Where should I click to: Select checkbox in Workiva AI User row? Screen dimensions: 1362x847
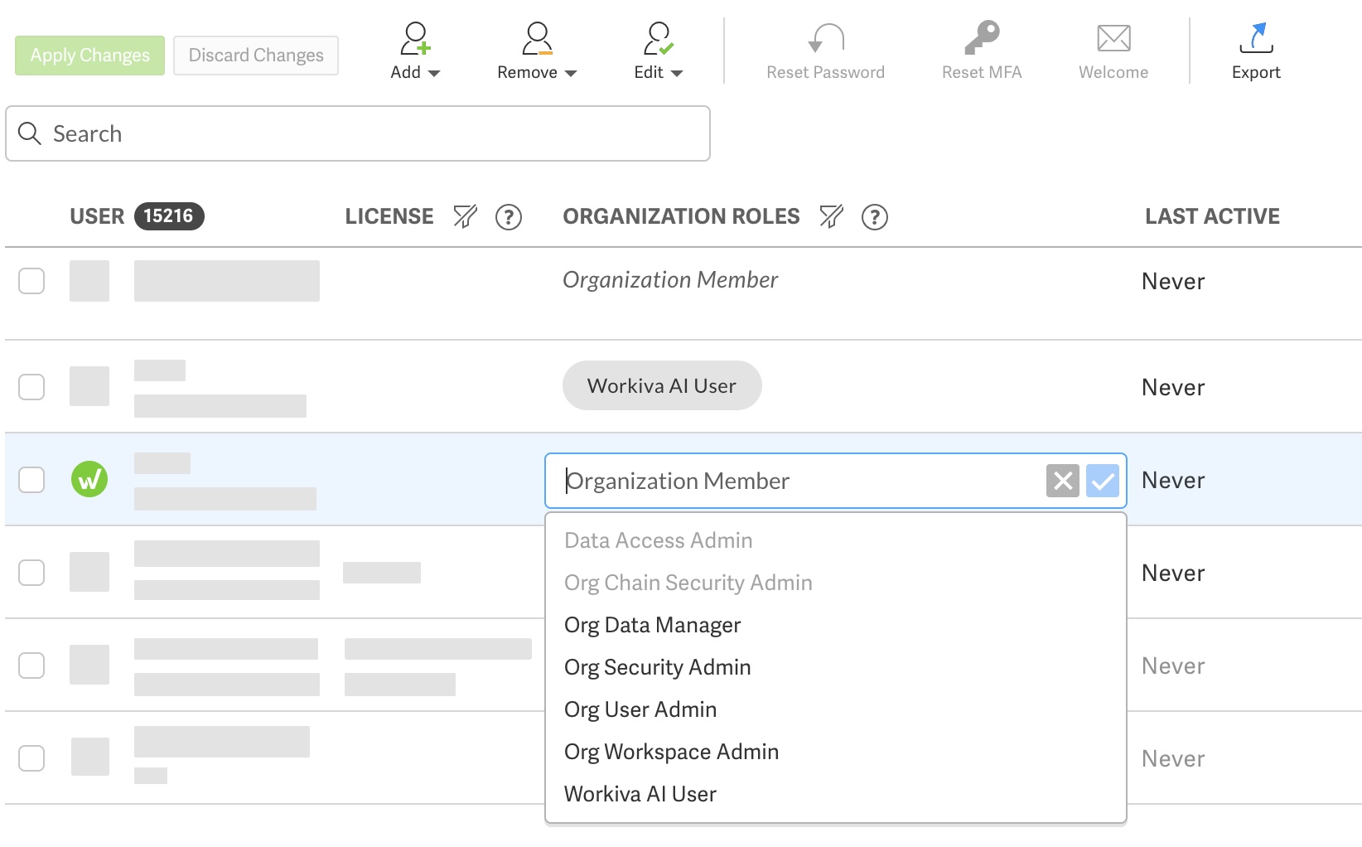click(31, 387)
